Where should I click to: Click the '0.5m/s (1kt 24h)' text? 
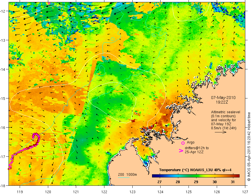tap(224, 128)
